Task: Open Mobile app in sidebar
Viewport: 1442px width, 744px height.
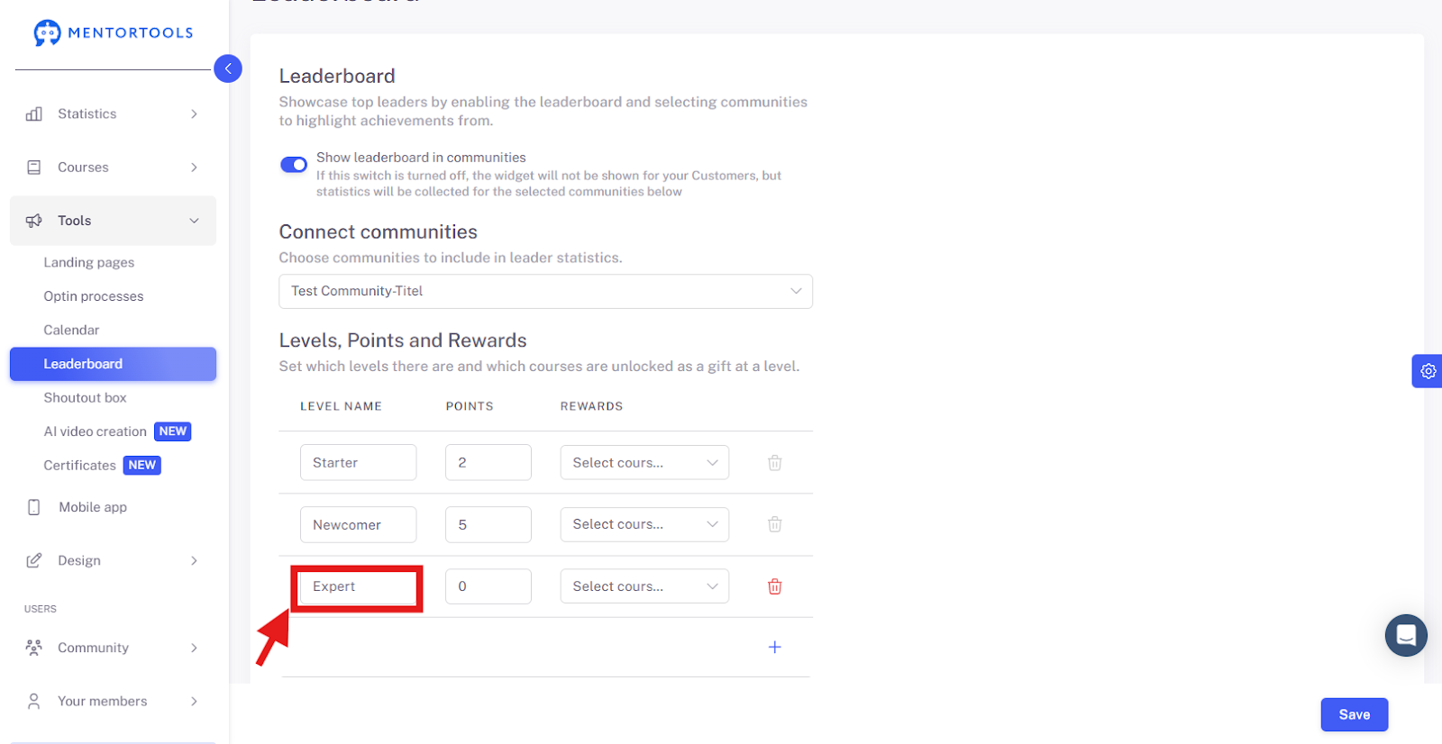Action: (x=93, y=507)
